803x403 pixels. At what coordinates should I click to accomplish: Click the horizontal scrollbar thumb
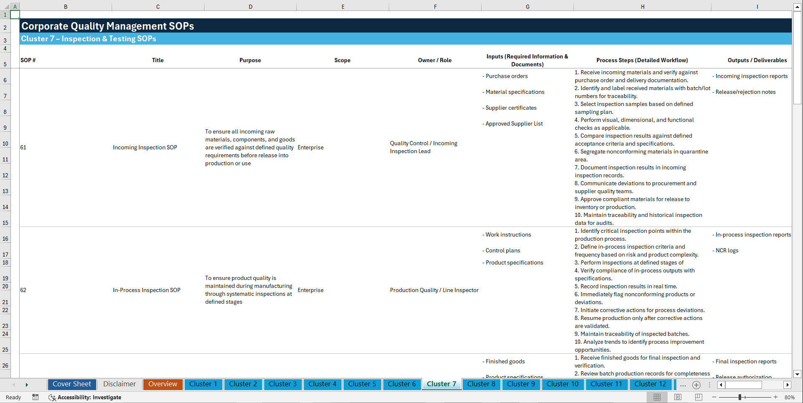(x=744, y=385)
